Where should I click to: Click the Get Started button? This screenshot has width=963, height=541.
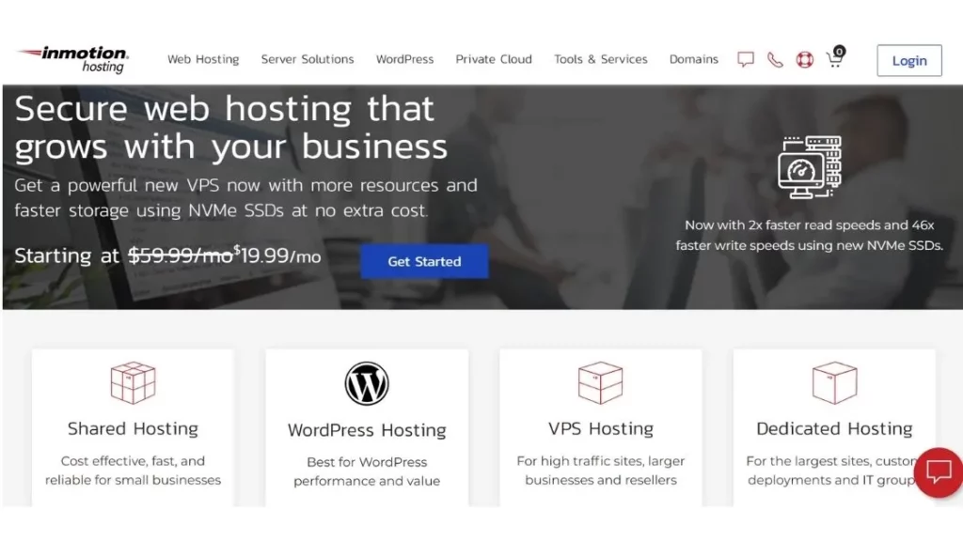coord(424,261)
